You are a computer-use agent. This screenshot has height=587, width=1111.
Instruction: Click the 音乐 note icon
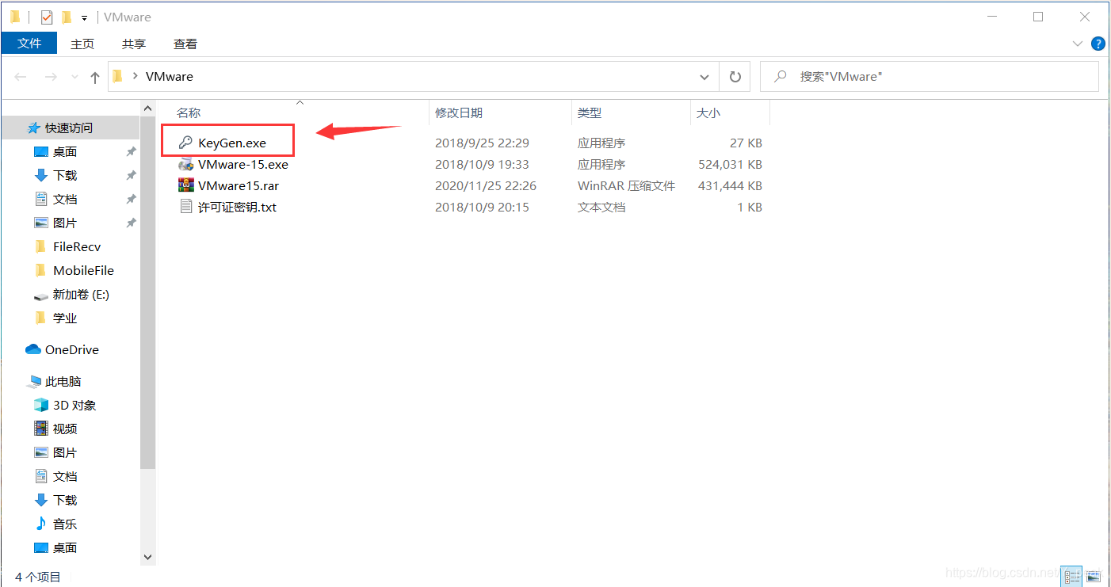tap(41, 524)
